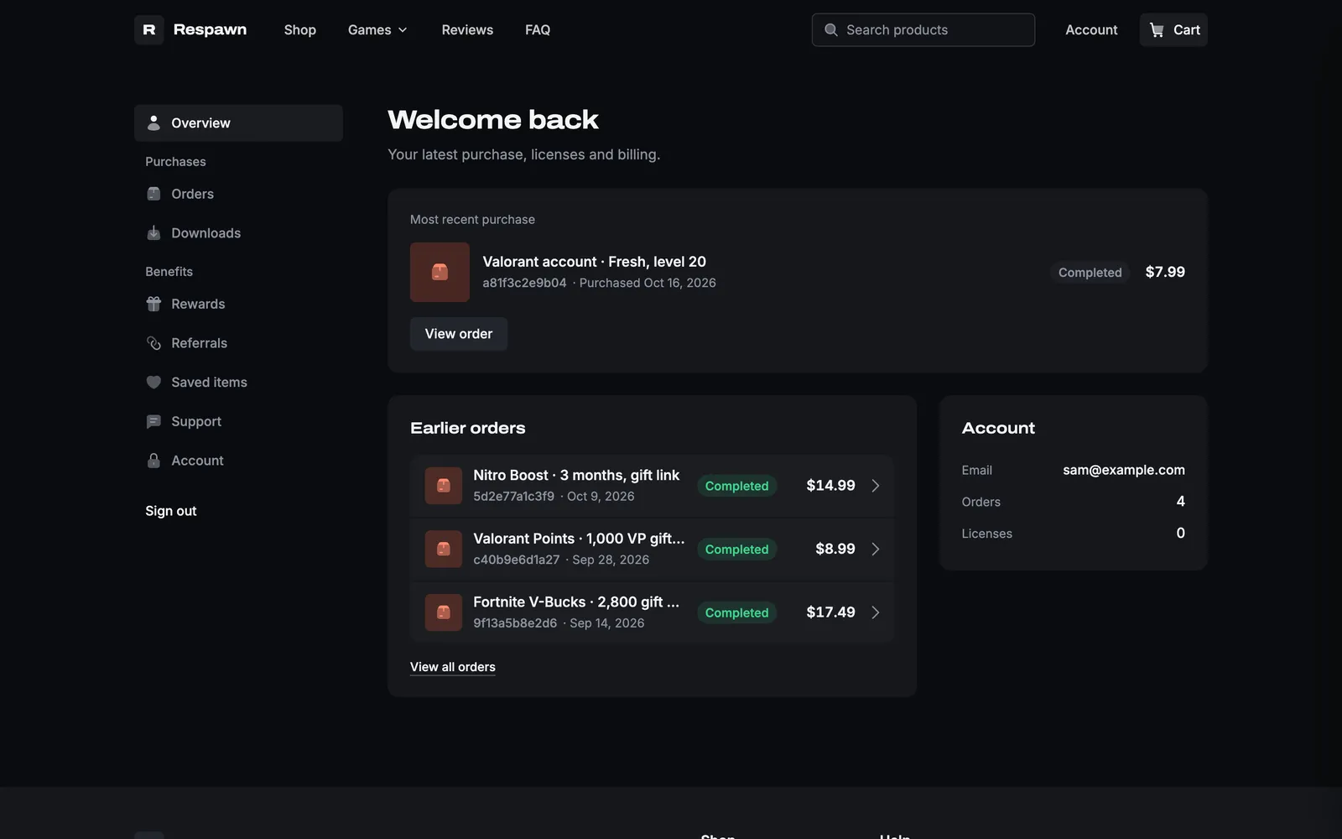Expand the Games dropdown menu
This screenshot has width=1342, height=839.
pos(377,29)
